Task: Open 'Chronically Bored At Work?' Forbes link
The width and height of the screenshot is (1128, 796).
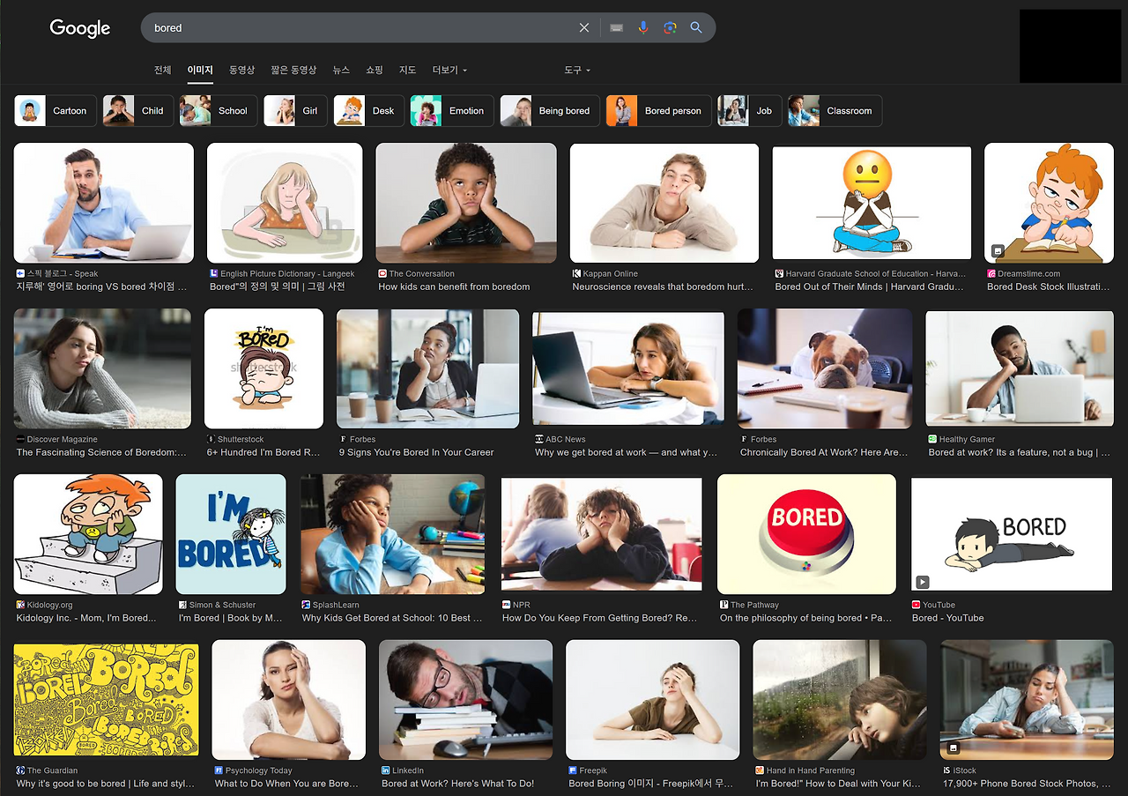Action: click(824, 452)
